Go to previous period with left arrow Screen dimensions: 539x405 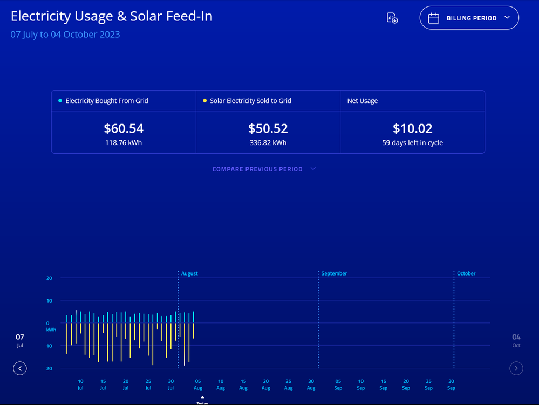click(x=20, y=368)
